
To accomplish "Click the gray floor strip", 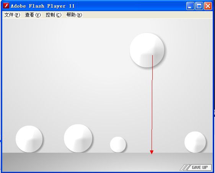I will [96, 162].
